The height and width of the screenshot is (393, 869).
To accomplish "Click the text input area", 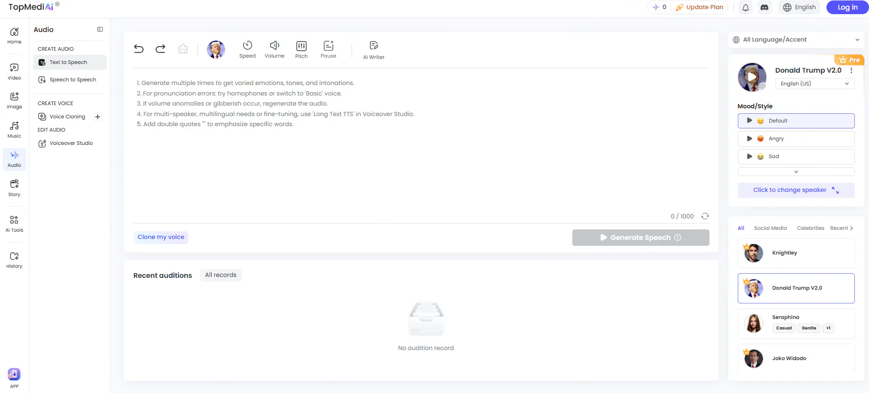I will [421, 142].
